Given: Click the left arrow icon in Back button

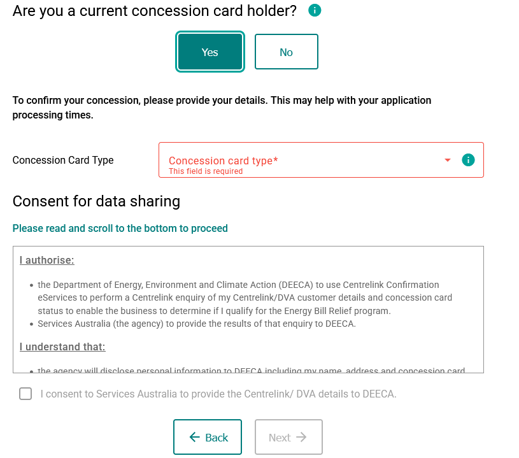Looking at the screenshot, I should (x=195, y=437).
